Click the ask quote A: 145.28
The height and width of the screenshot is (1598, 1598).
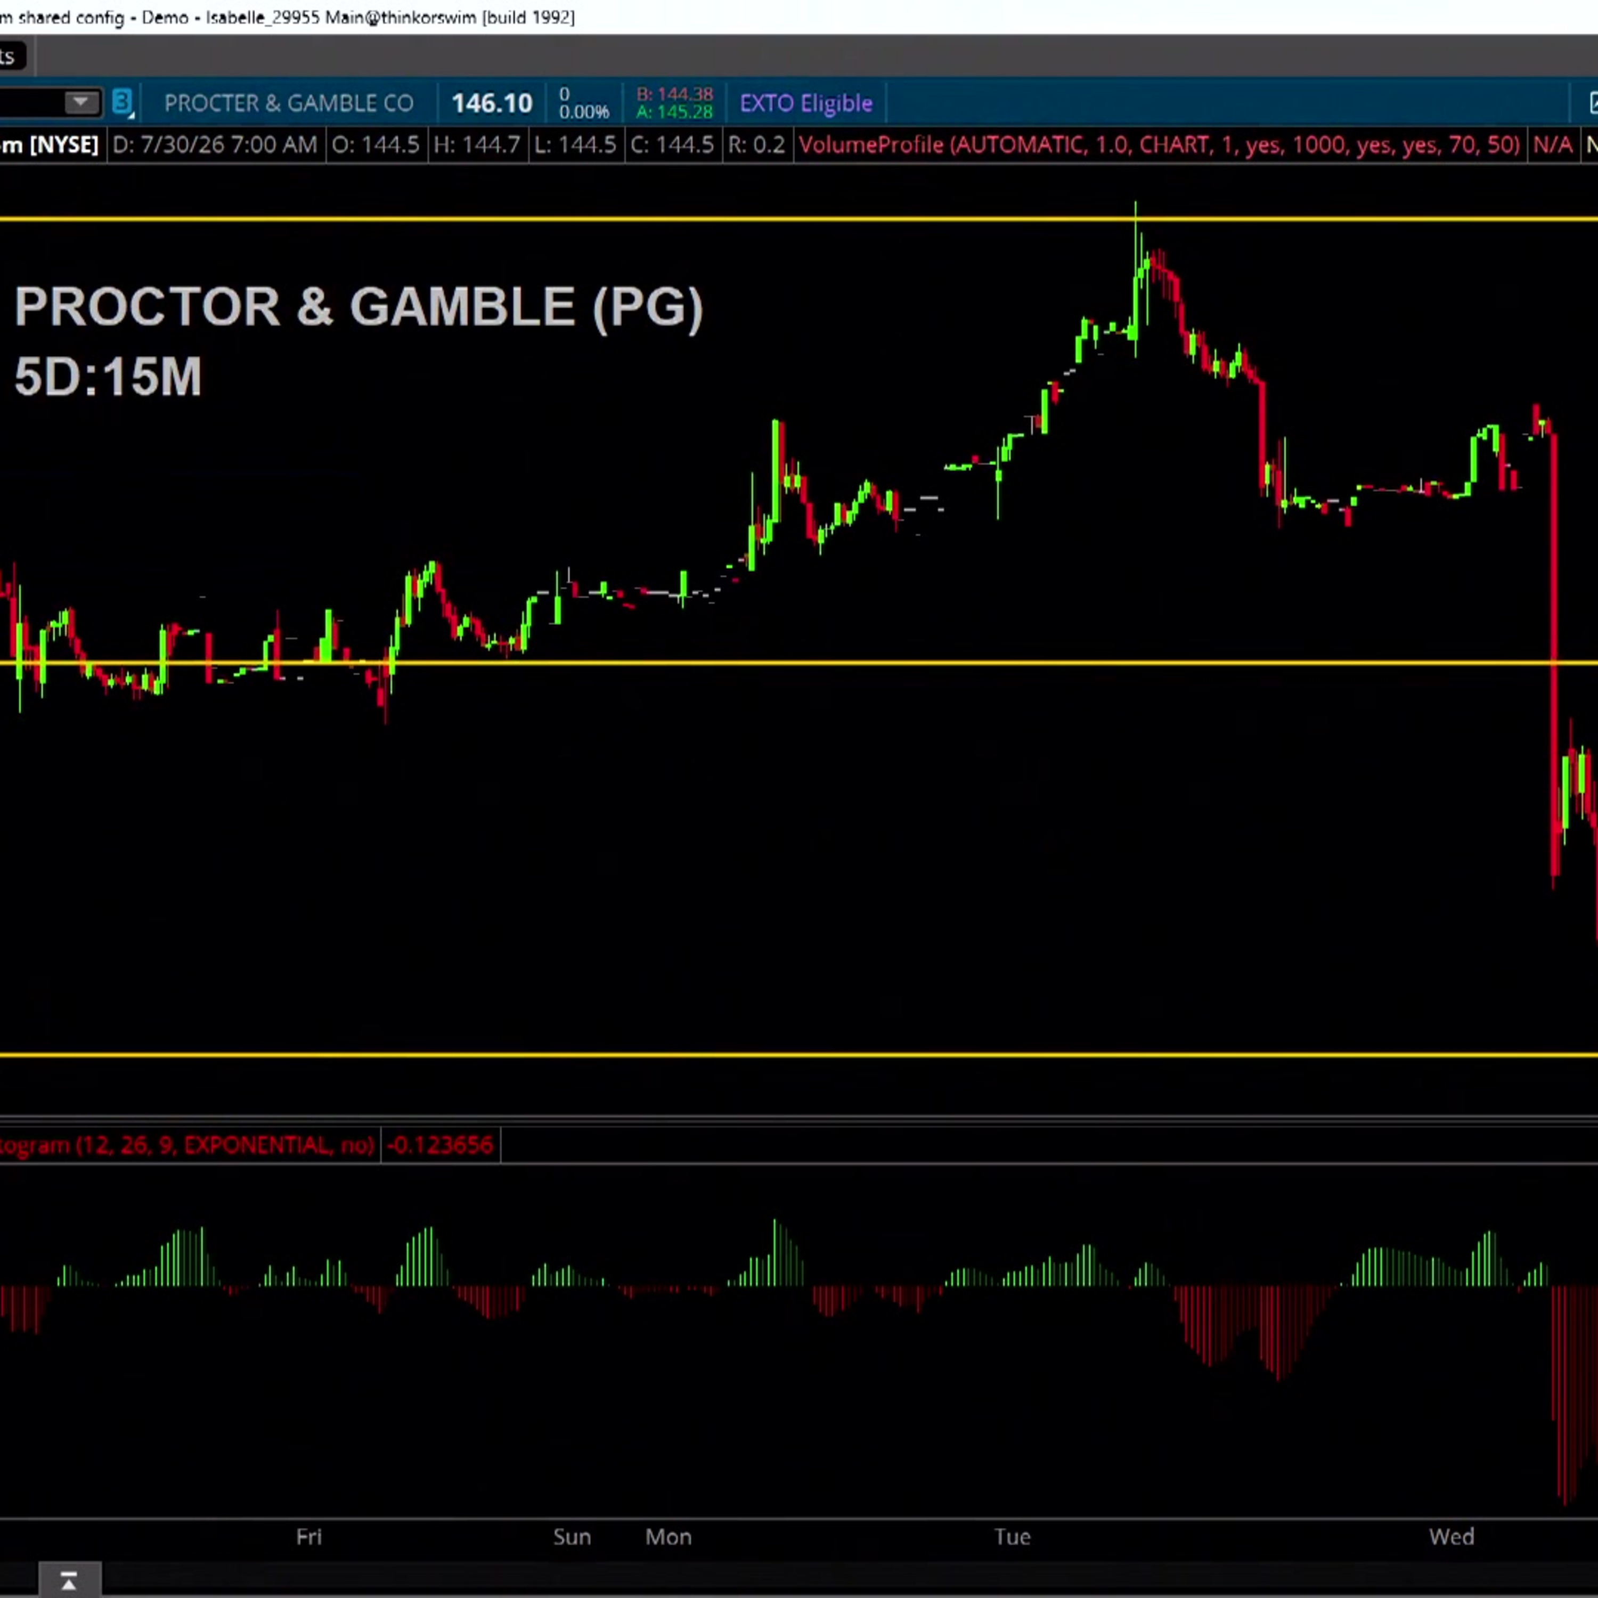(x=674, y=112)
